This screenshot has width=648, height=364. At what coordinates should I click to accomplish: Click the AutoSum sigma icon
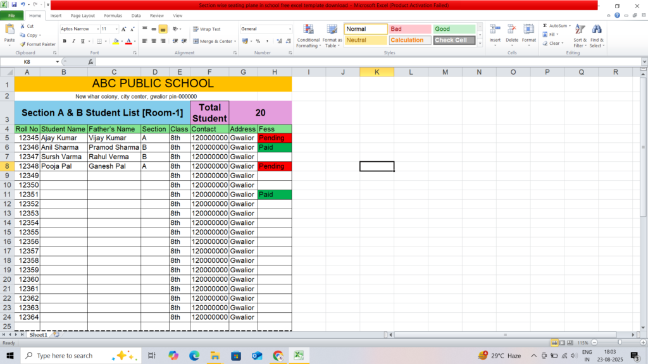coord(545,26)
